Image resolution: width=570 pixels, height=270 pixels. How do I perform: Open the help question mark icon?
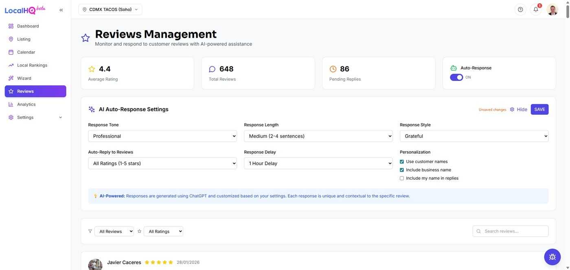[520, 9]
